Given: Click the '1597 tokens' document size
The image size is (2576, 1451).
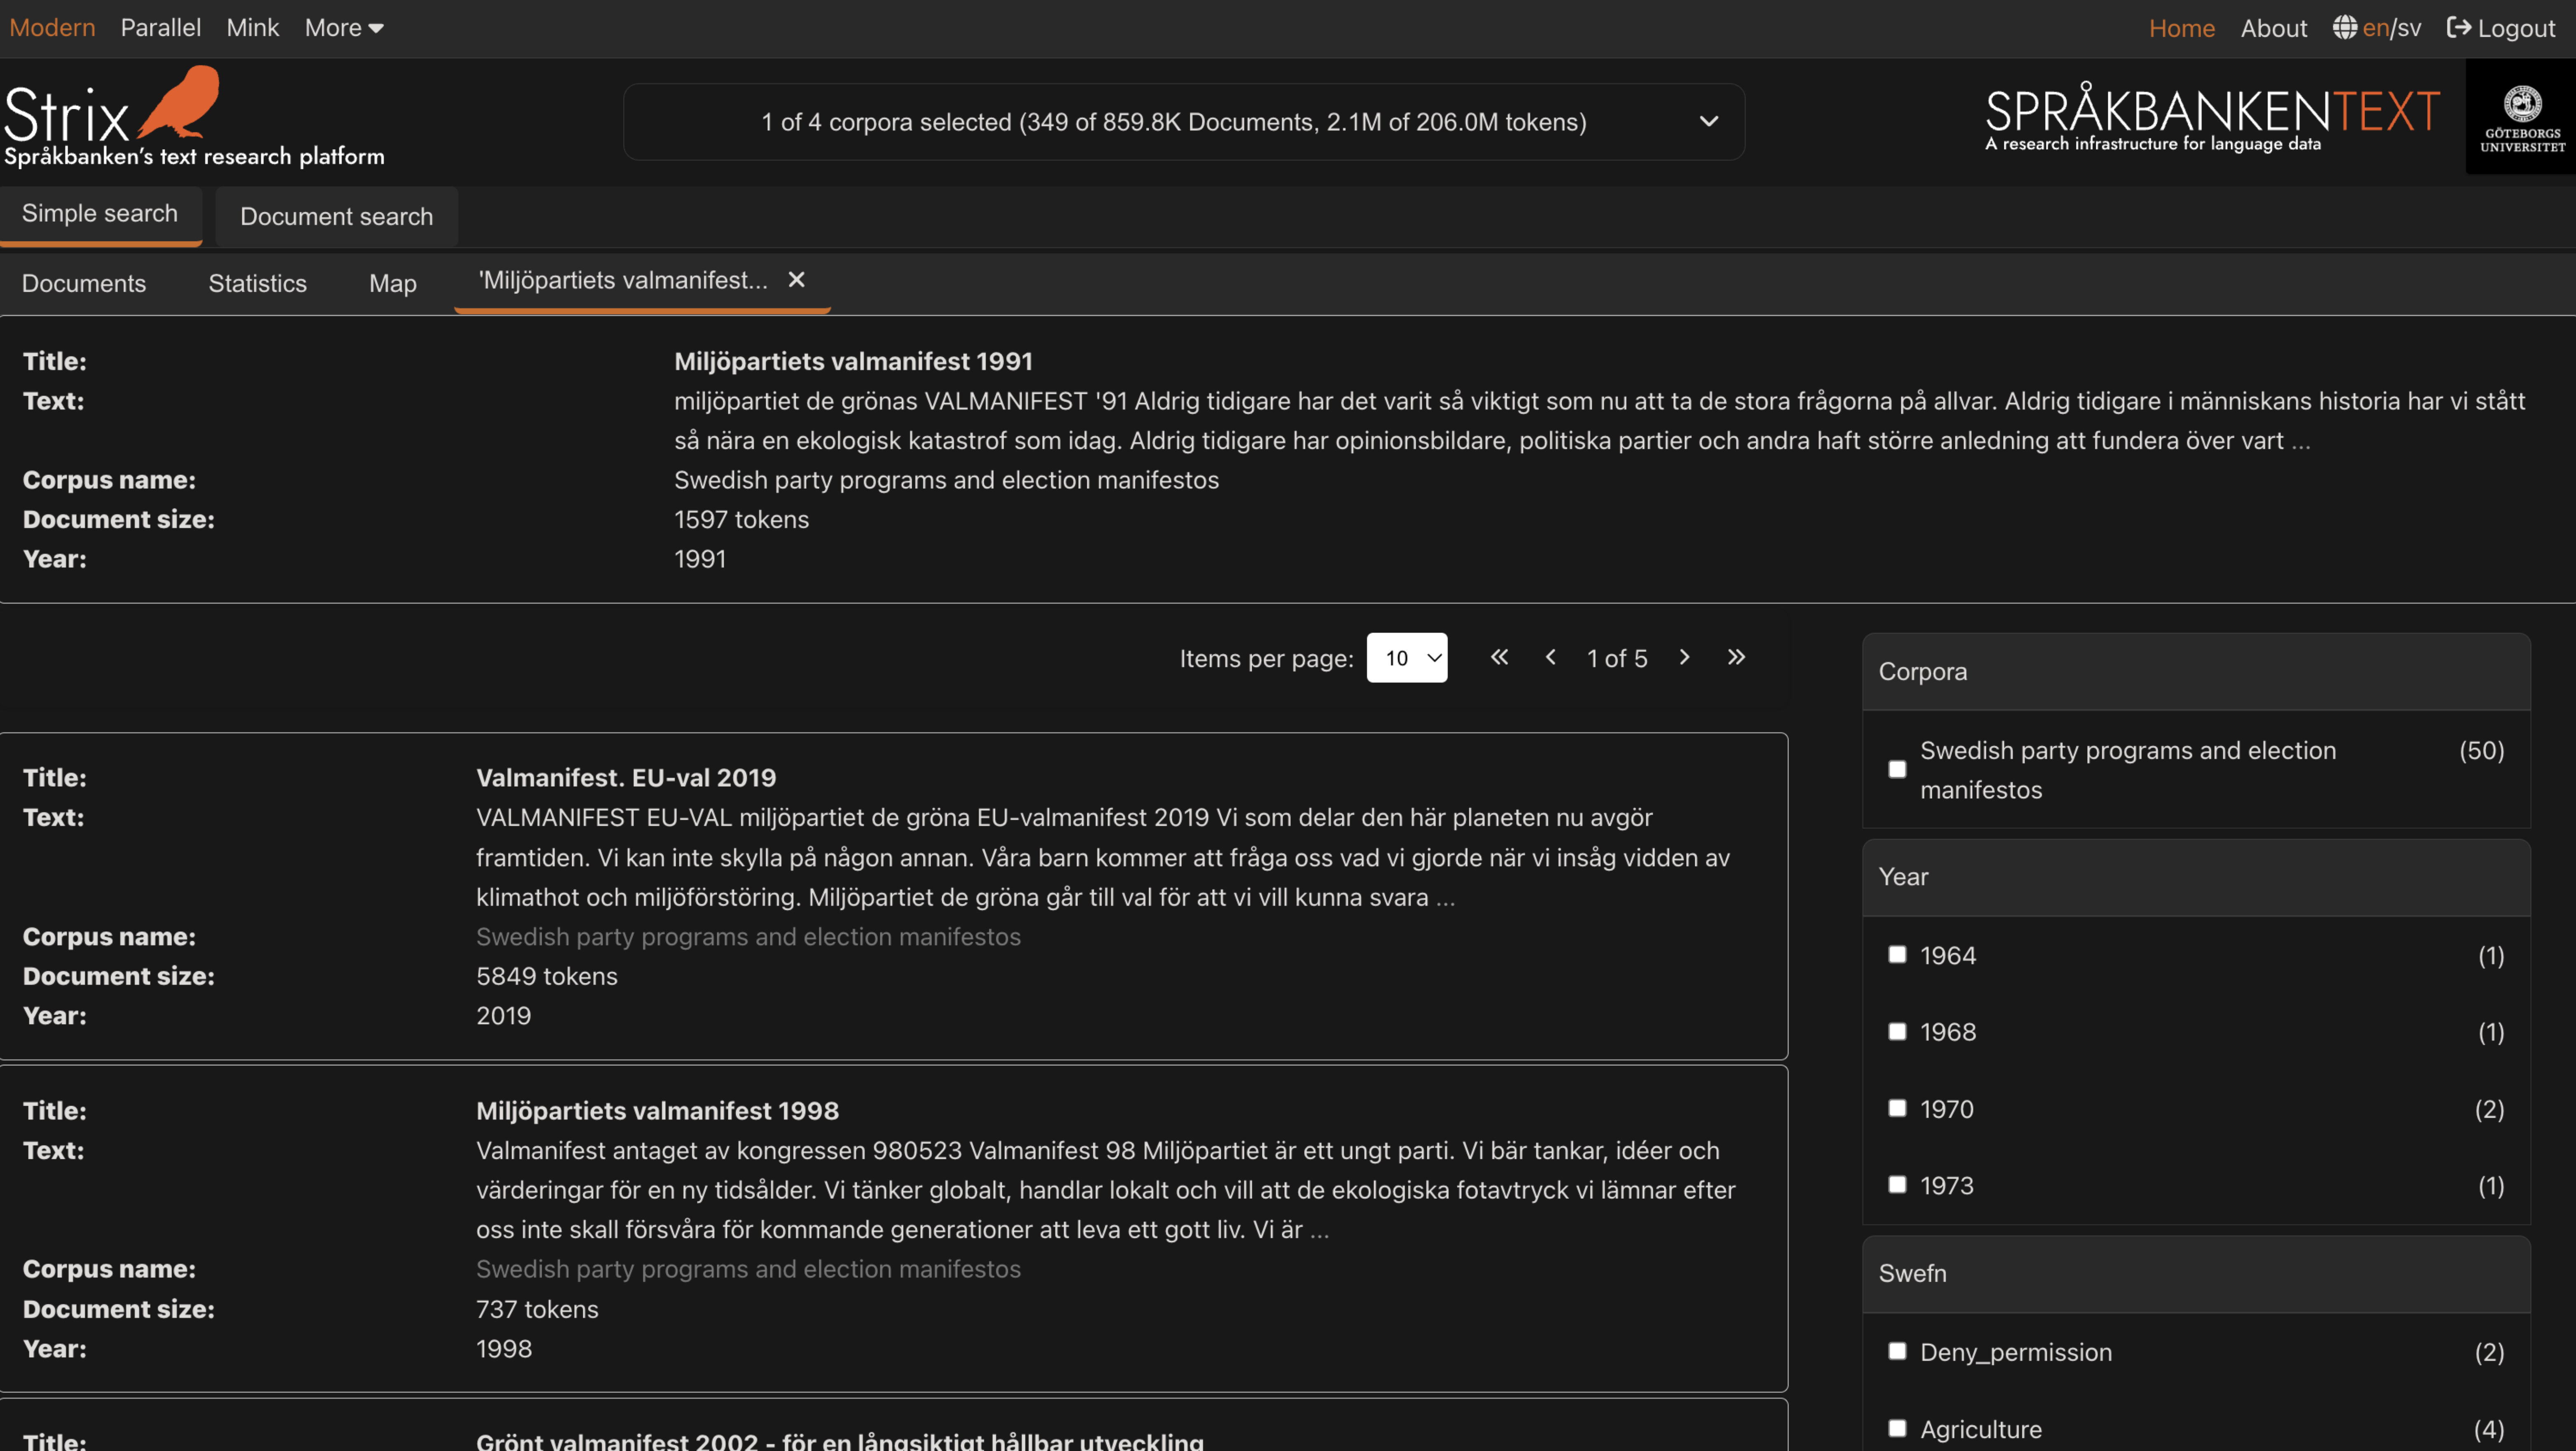Looking at the screenshot, I should tap(741, 520).
